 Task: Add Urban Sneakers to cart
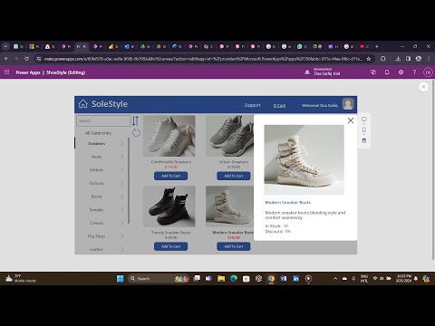234,176
